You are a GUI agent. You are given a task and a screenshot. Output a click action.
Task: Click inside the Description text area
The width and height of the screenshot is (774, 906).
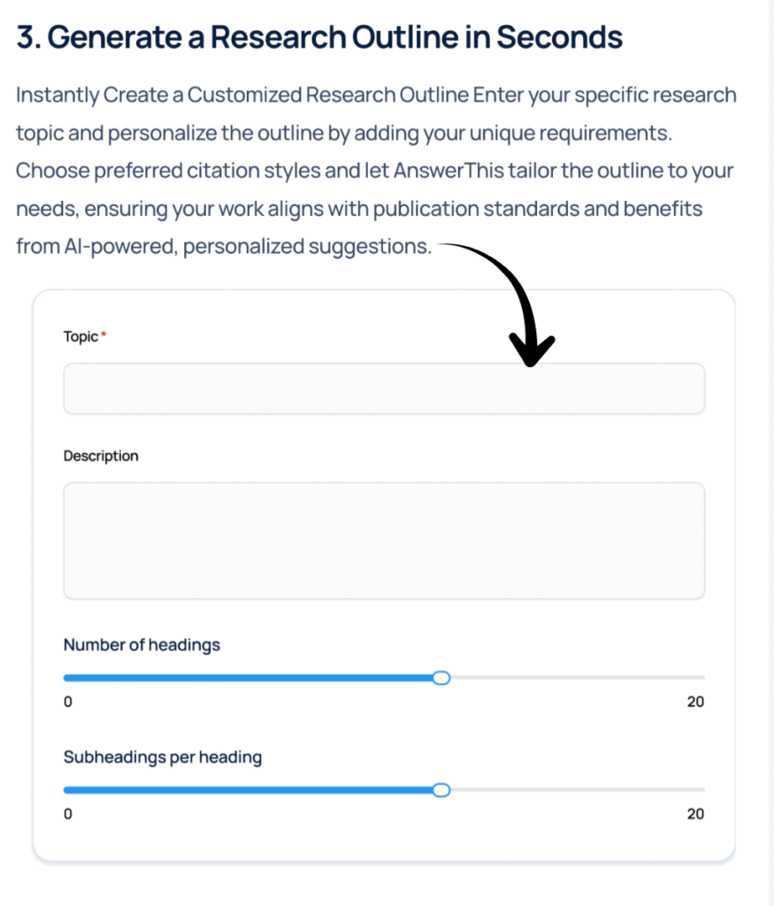click(383, 541)
